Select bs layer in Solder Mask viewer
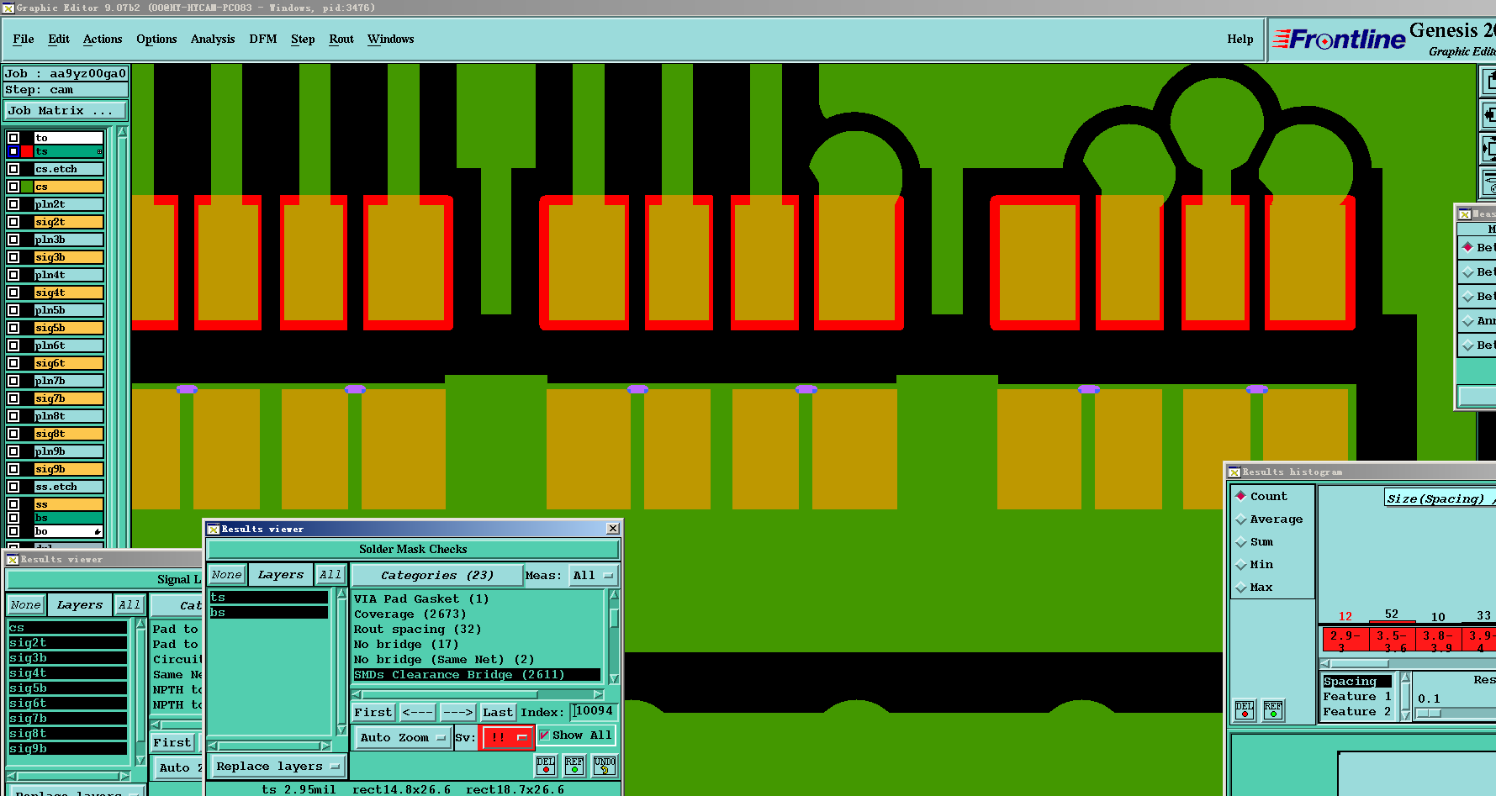This screenshot has width=1496, height=796. click(x=268, y=613)
